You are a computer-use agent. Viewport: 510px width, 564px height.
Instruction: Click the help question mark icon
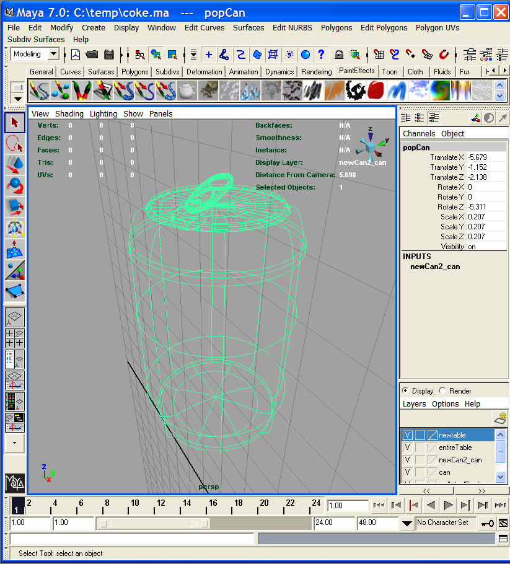[x=321, y=55]
